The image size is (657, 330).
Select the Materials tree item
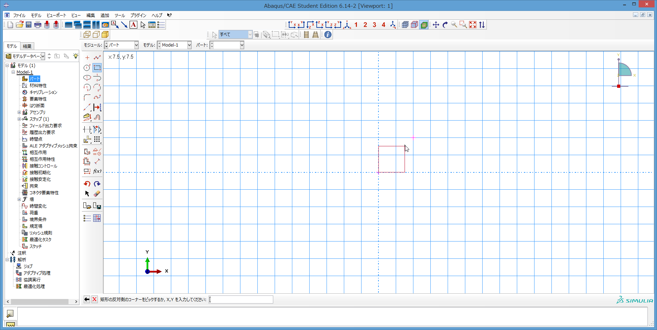tap(38, 86)
